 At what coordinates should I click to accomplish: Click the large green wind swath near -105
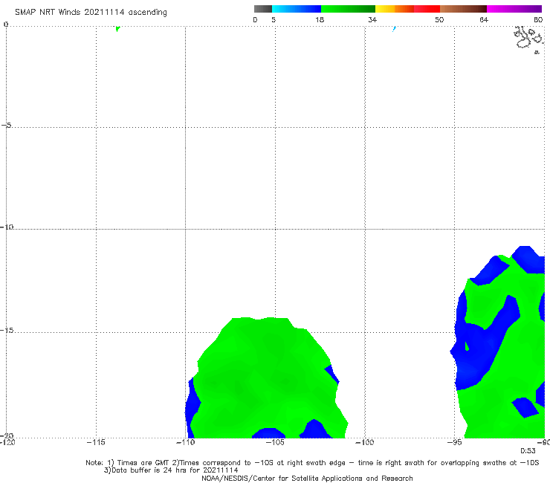[267, 379]
